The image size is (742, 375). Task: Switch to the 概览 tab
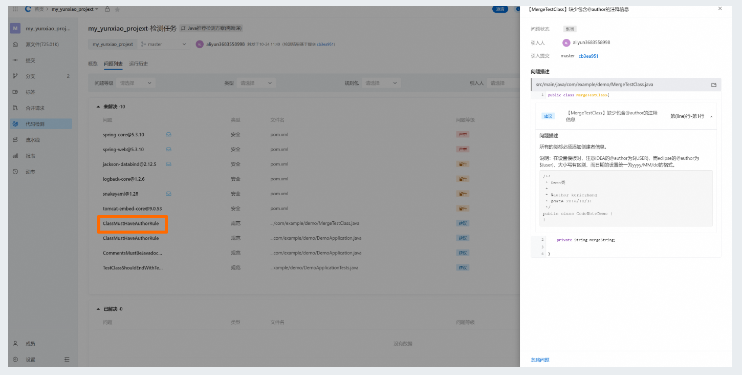(x=93, y=64)
